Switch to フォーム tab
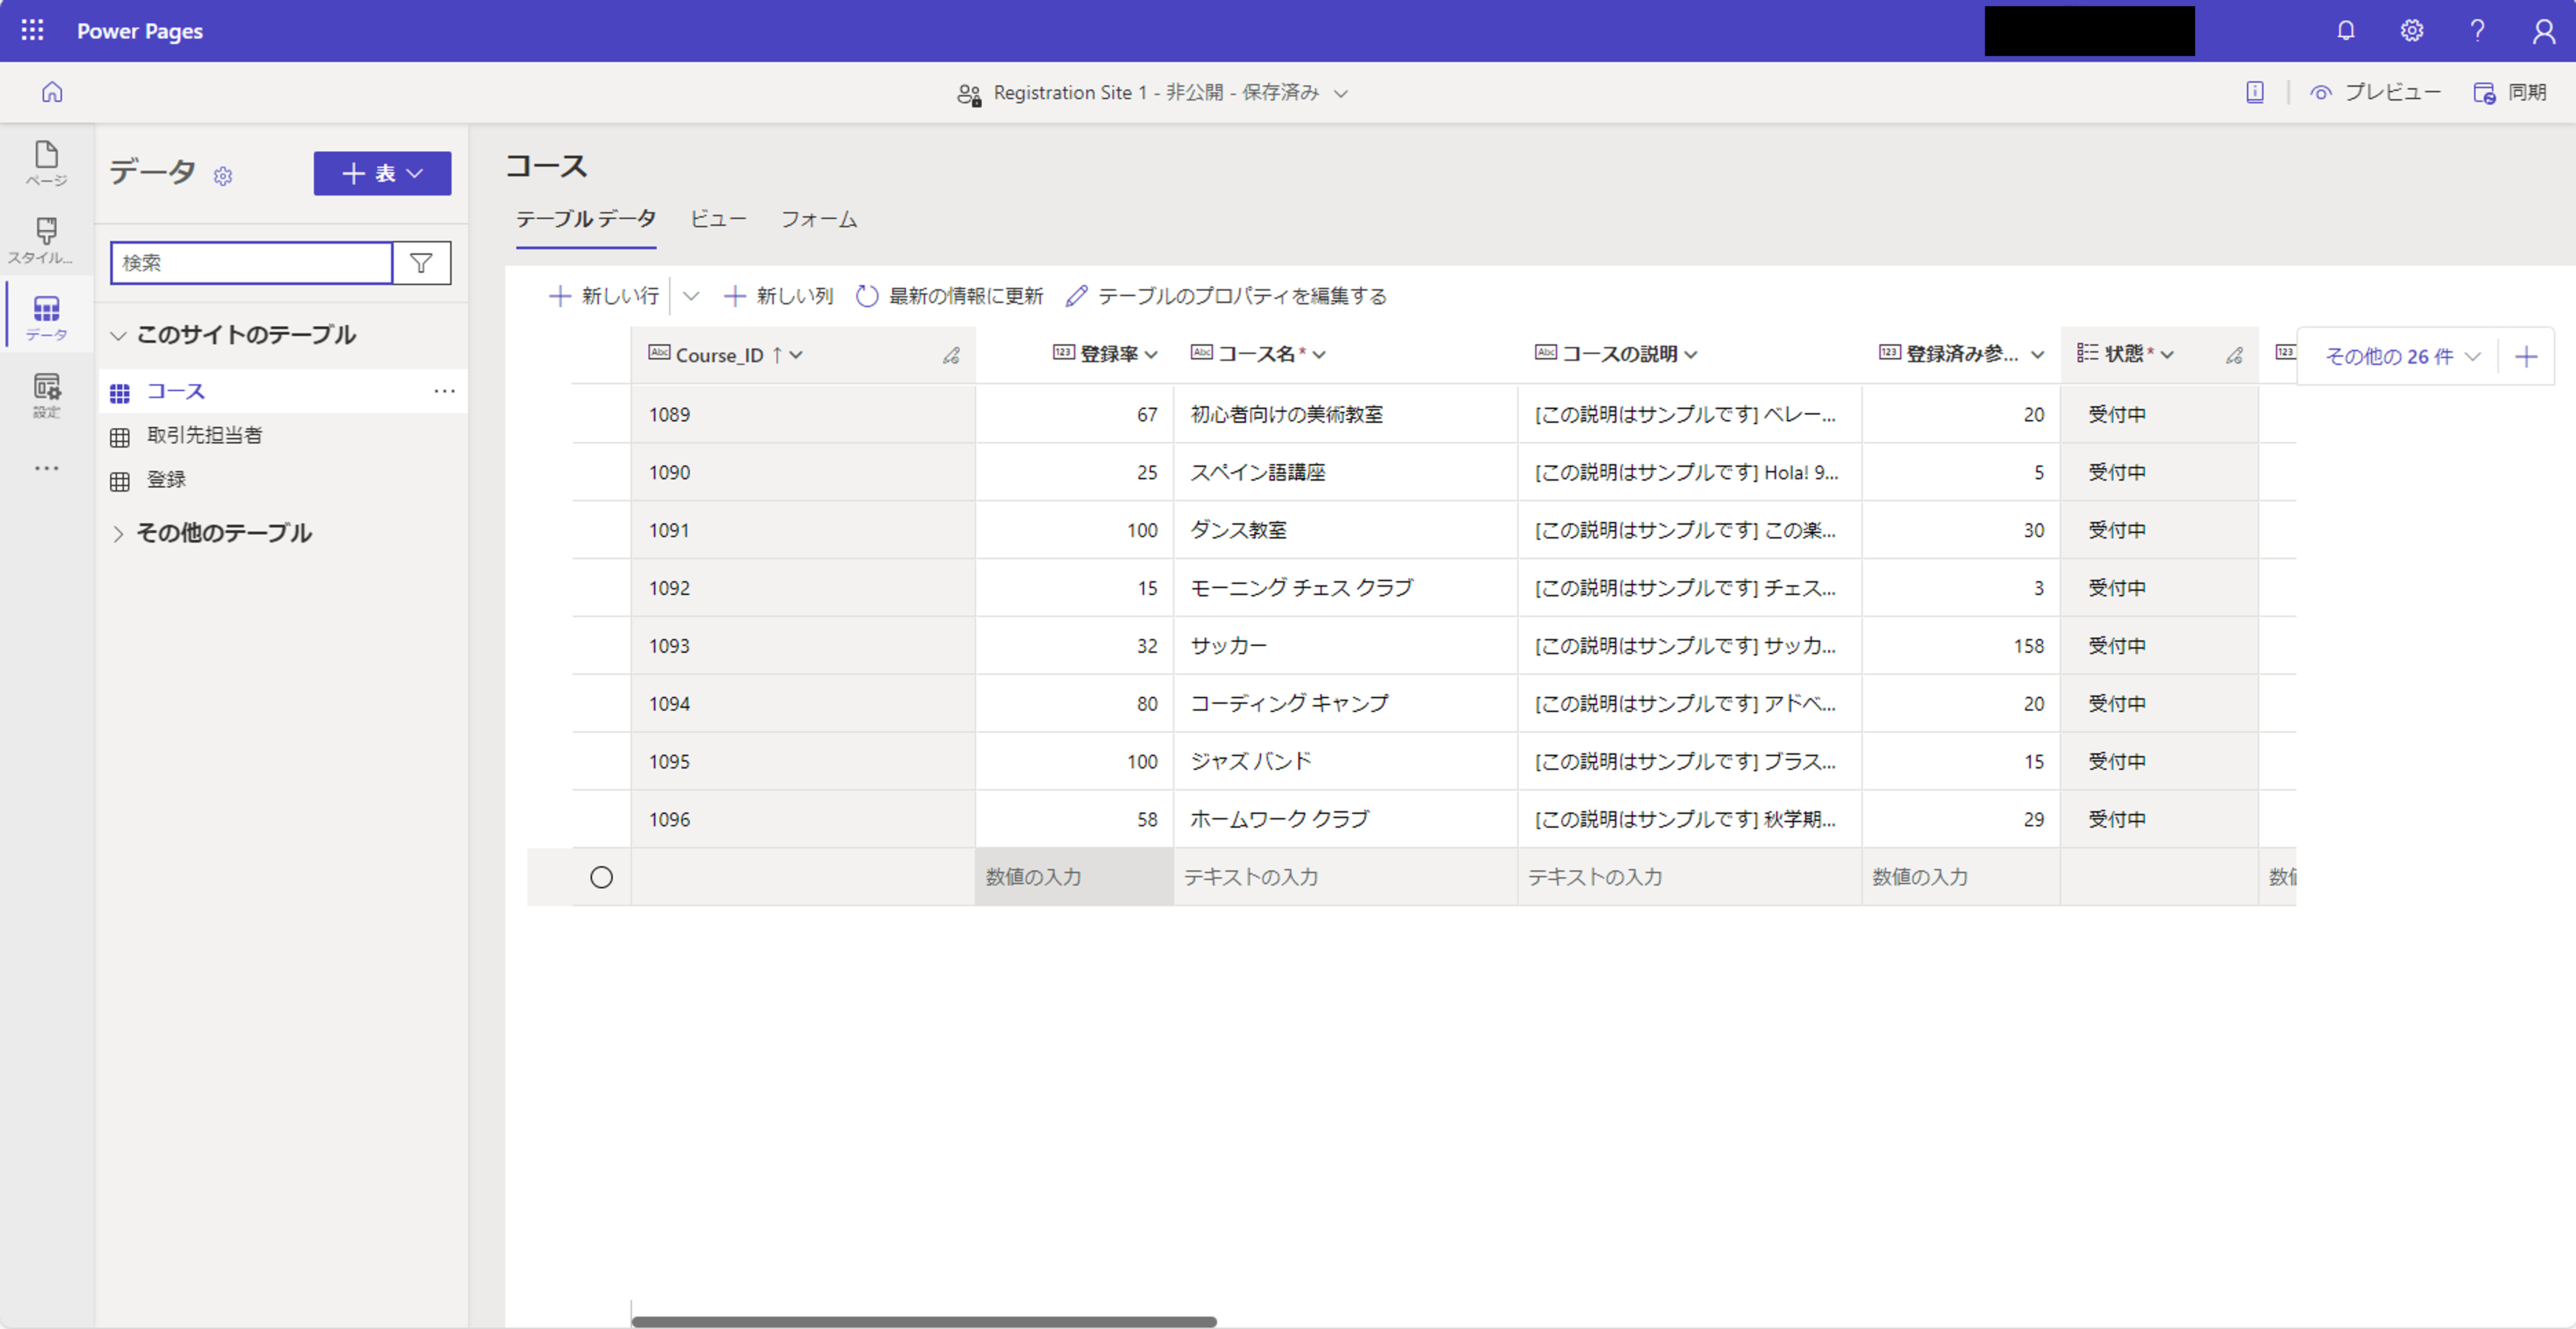Screen dimensions: 2576x1329 tap(819, 219)
